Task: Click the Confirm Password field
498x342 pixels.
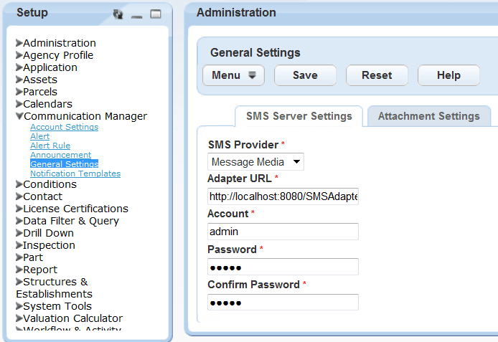Action: (283, 303)
